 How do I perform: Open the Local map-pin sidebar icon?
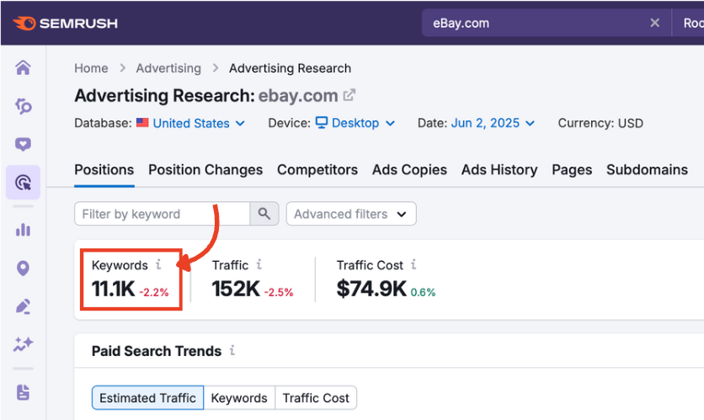[23, 268]
